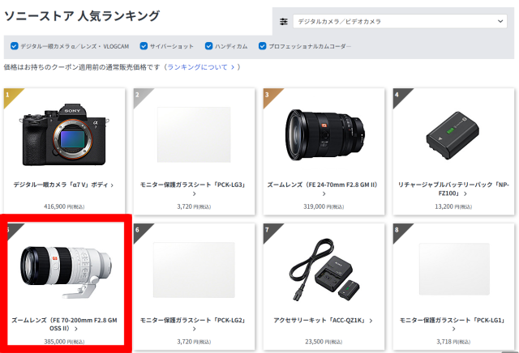Click the α7 V camera body image
519x353 pixels.
(x=65, y=132)
